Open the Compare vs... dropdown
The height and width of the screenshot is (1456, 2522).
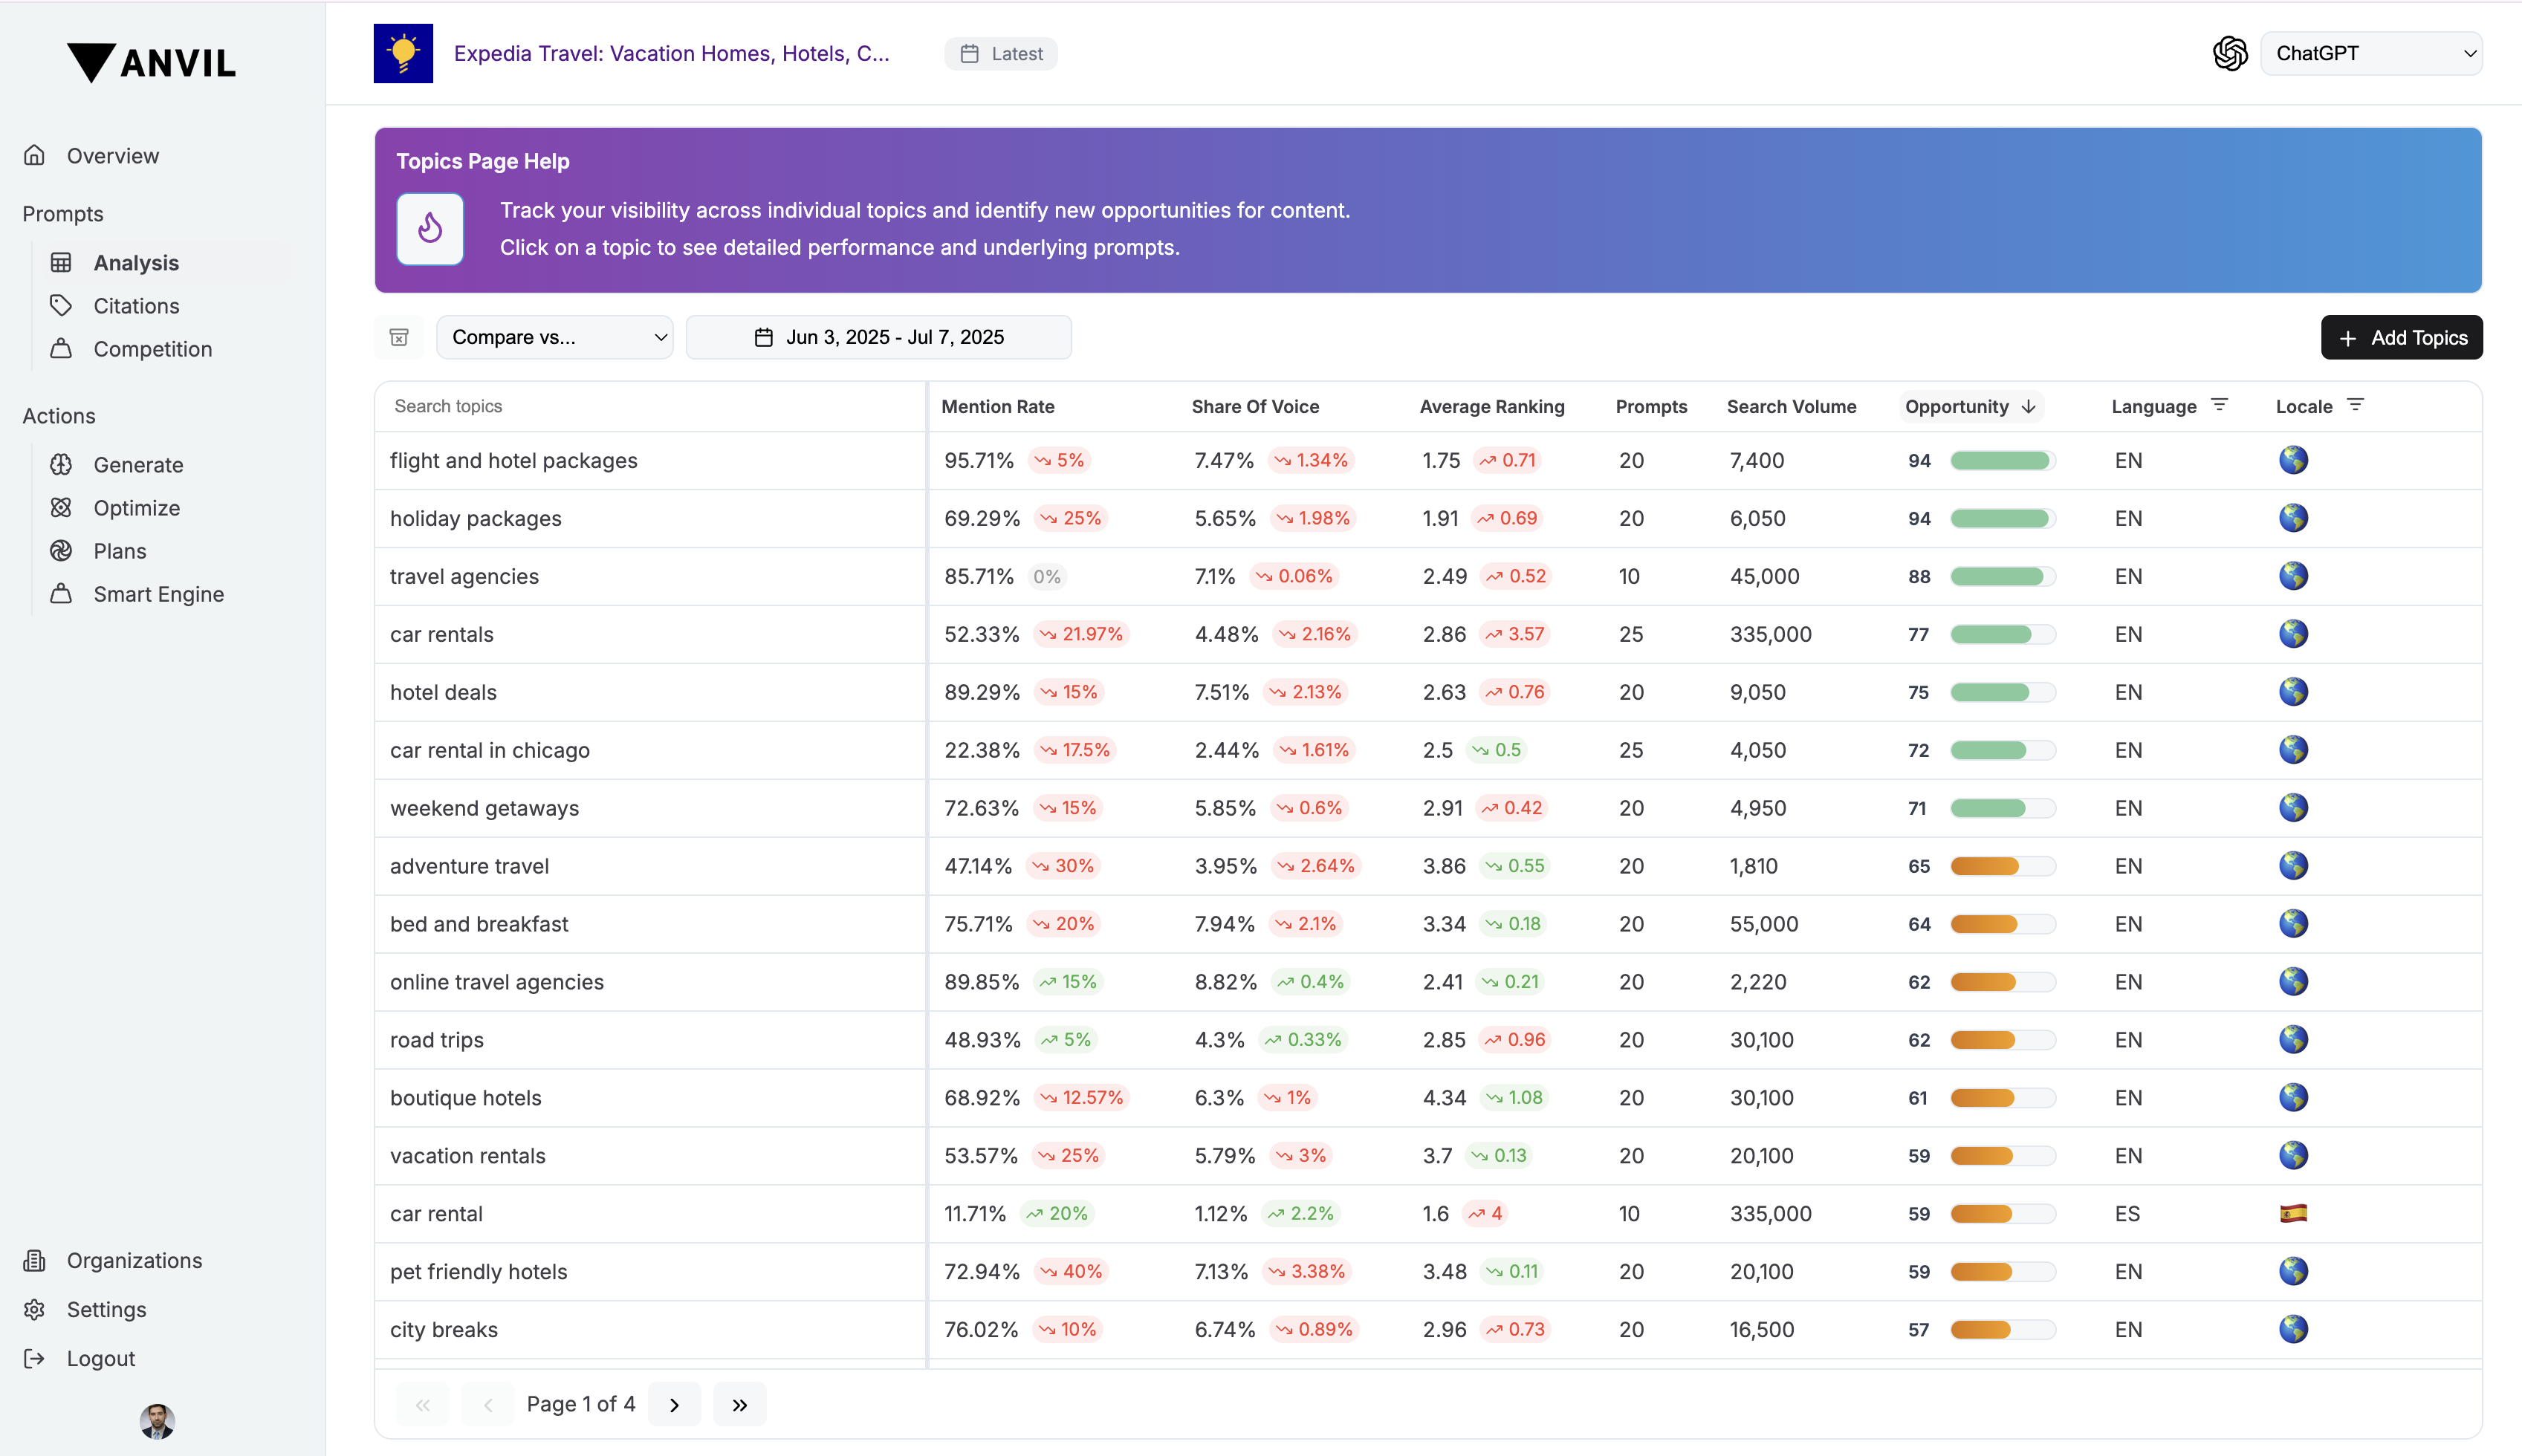(x=555, y=337)
